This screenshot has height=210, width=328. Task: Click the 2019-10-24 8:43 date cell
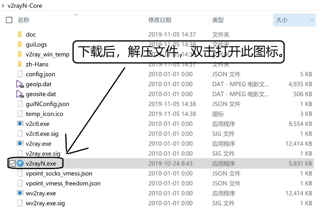coord(170,163)
